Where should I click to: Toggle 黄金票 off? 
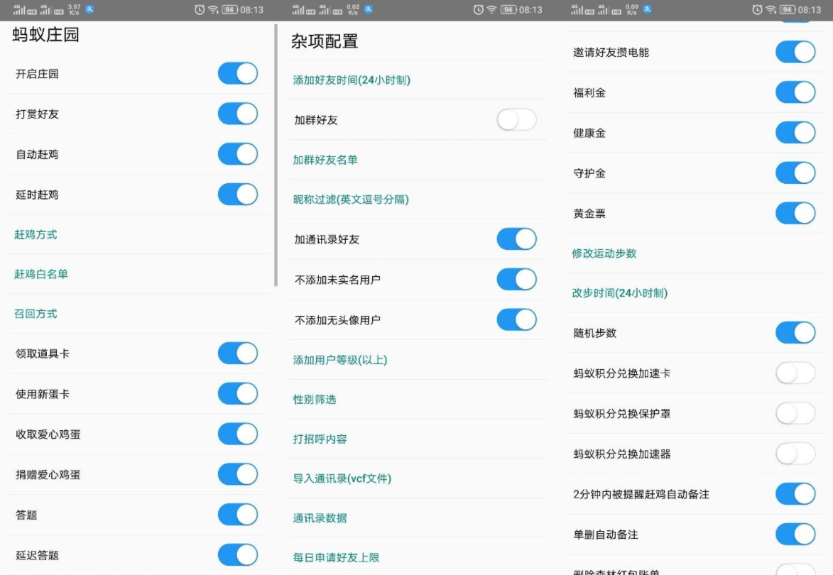pos(796,214)
